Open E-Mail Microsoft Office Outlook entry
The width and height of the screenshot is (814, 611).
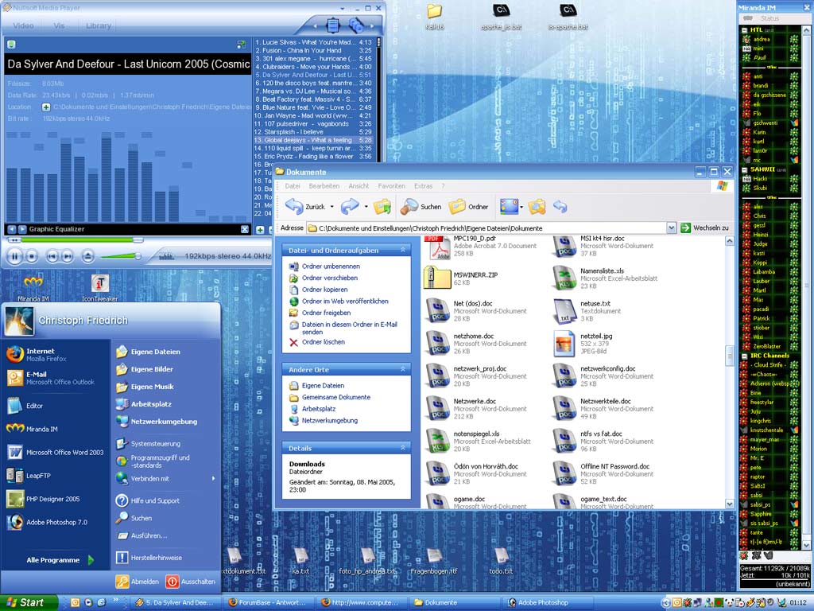[51, 378]
